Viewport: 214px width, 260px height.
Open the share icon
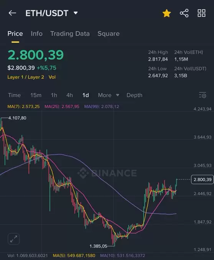pos(184,13)
